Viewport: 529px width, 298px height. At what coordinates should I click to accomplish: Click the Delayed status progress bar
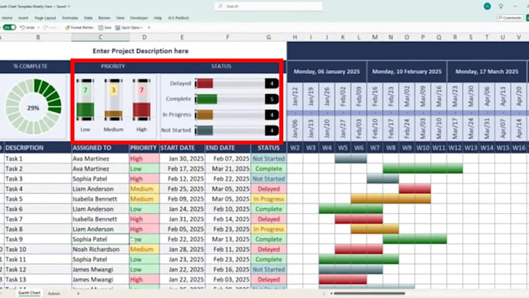click(236, 83)
